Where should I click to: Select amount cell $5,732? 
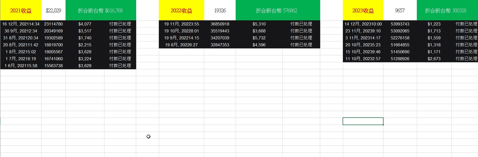[x=259, y=38]
